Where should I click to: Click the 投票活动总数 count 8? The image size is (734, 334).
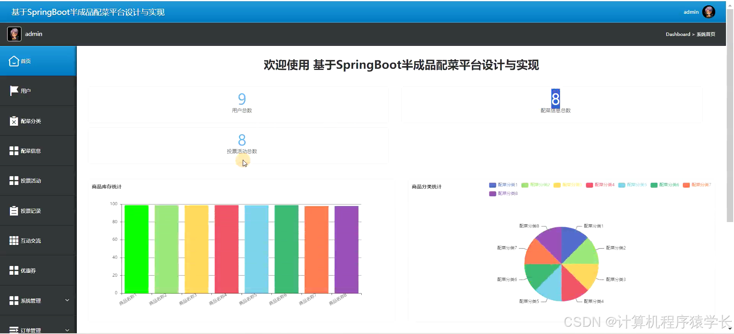tap(242, 140)
